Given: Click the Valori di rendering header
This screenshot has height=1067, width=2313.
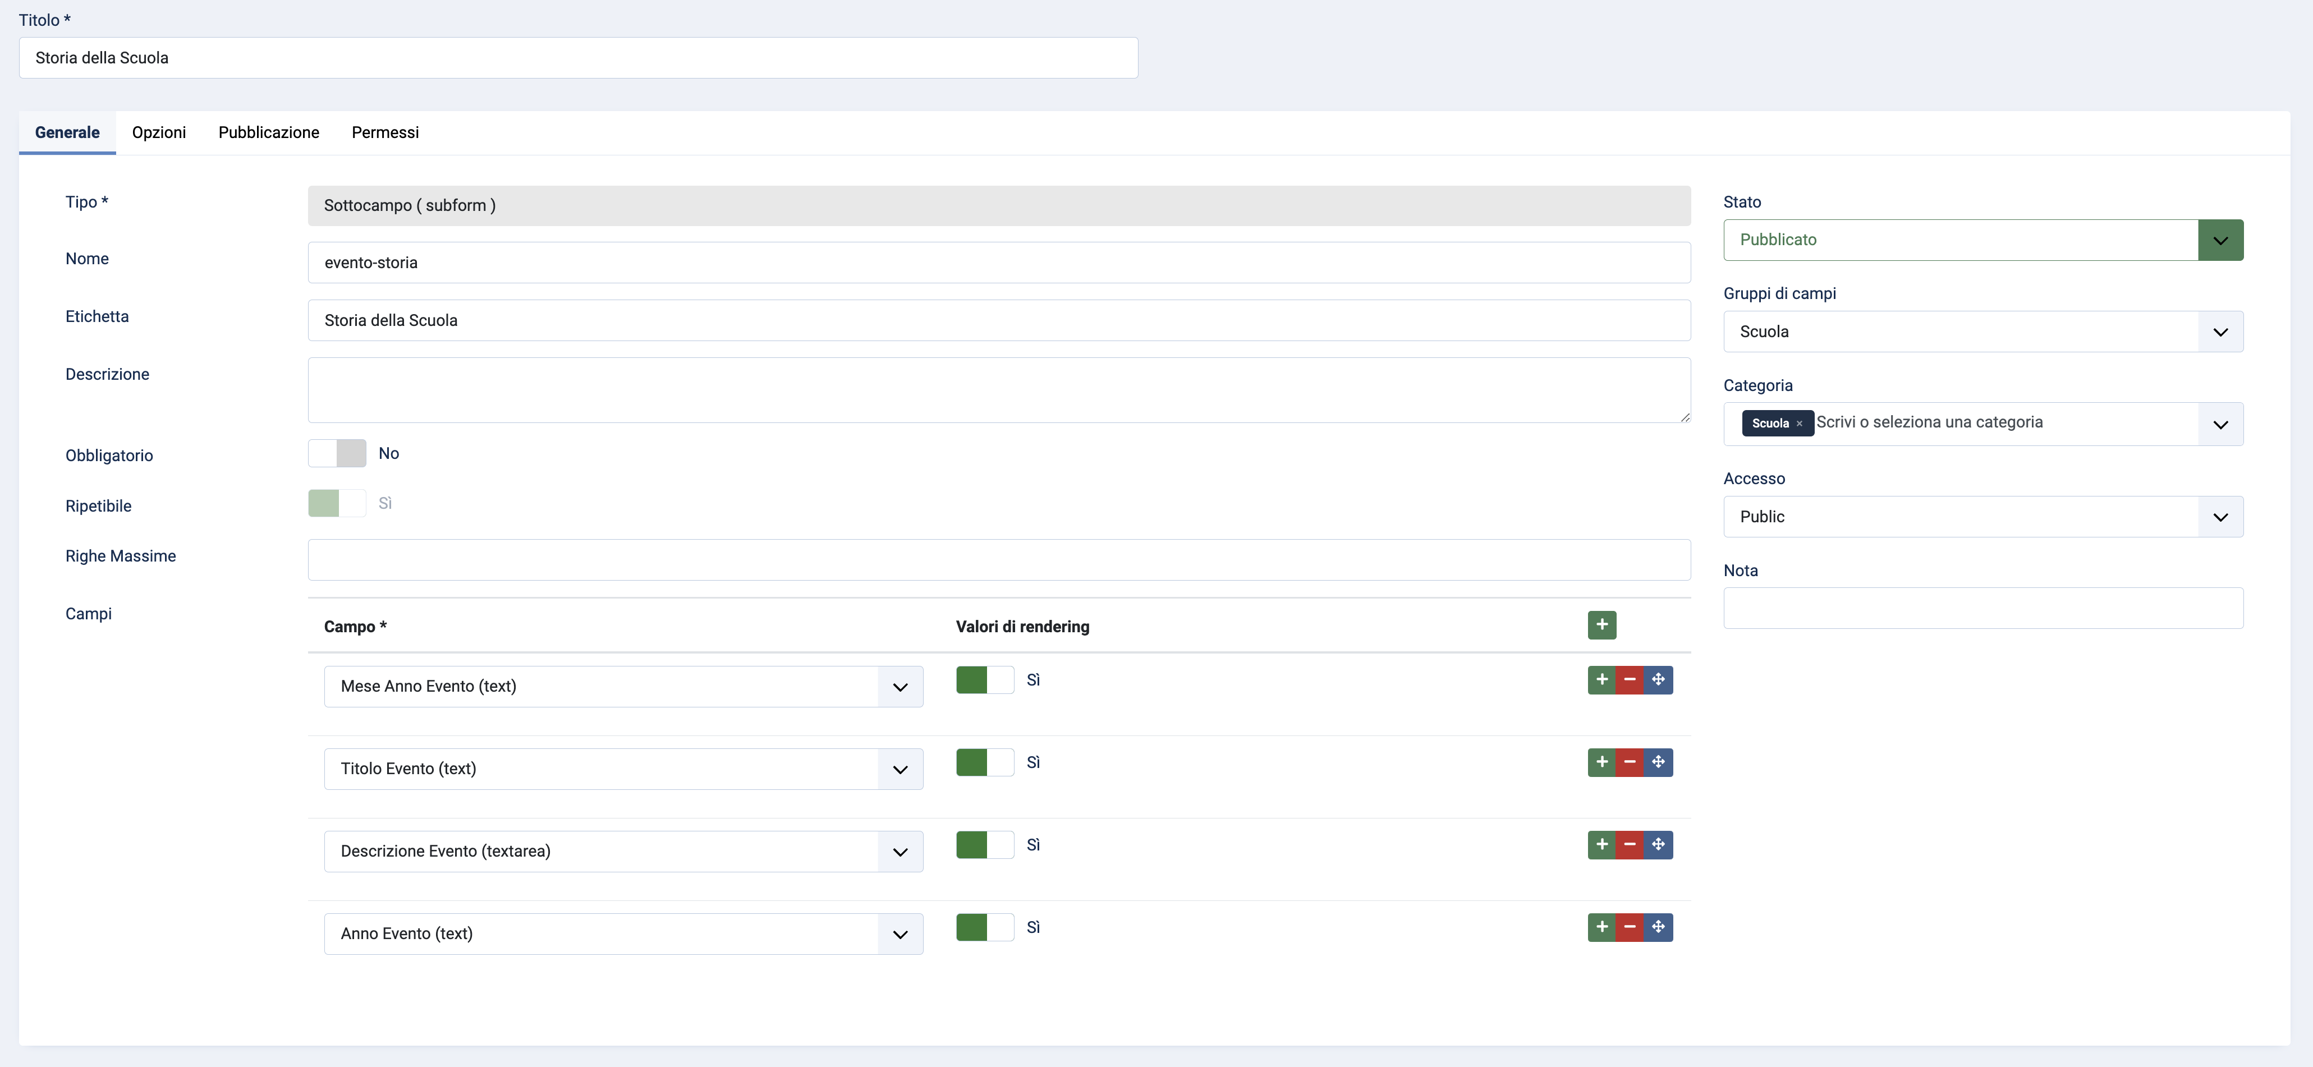Looking at the screenshot, I should click(x=1023, y=627).
